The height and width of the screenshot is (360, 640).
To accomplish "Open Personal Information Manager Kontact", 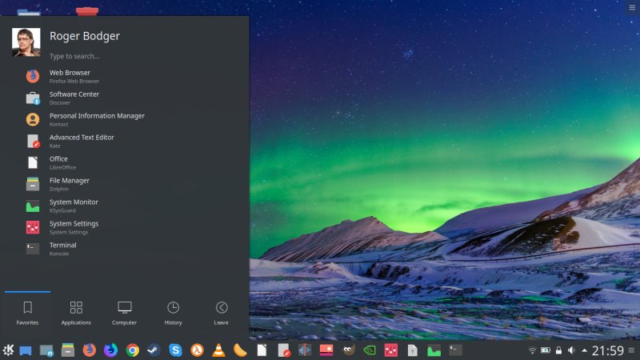I will [96, 119].
